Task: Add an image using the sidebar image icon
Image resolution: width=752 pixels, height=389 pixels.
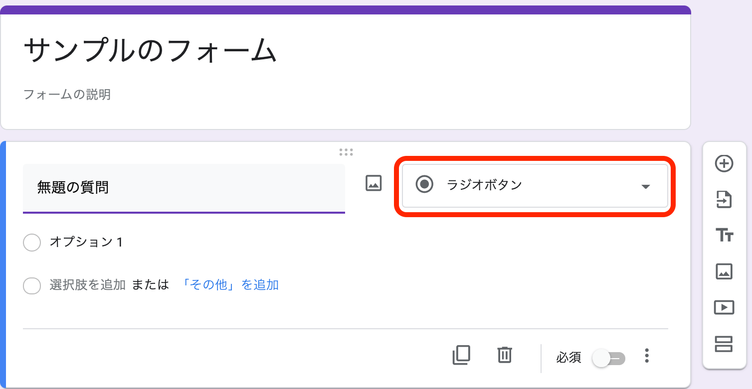Action: [x=724, y=271]
